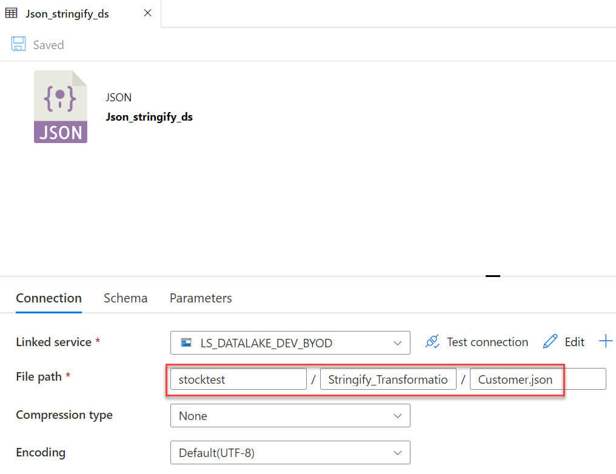Click the Stringify_Transformation directory field
This screenshot has height=474, width=616.
[388, 379]
